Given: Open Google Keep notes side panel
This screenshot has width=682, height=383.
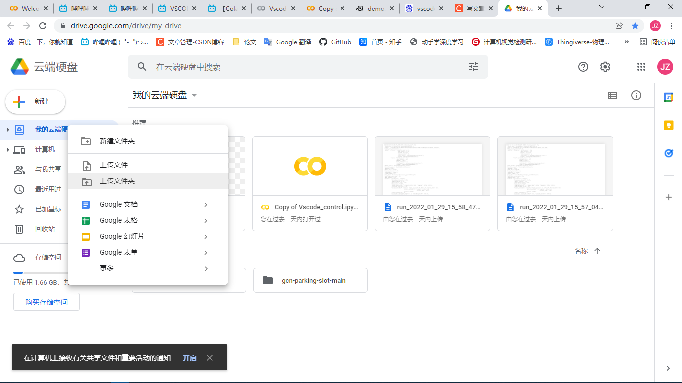Looking at the screenshot, I should click(668, 125).
